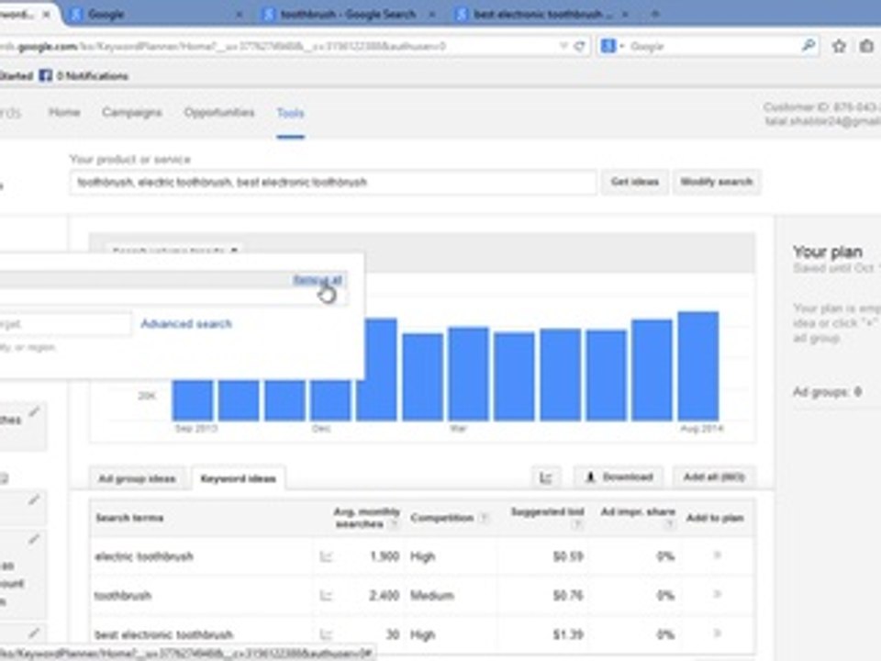The image size is (881, 661).
Task: Open a new browser tab with plus button
Action: (x=654, y=14)
